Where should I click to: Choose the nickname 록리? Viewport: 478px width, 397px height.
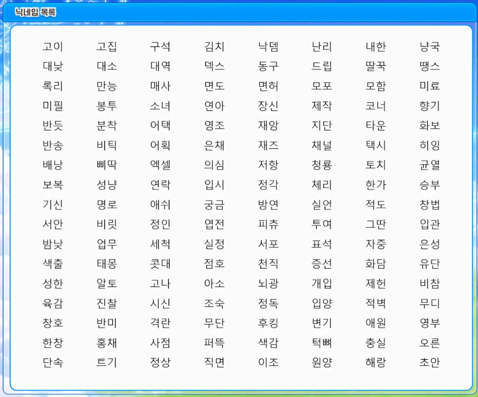point(53,86)
